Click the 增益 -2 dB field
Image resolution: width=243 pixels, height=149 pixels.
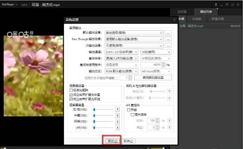[x=151, y=127]
